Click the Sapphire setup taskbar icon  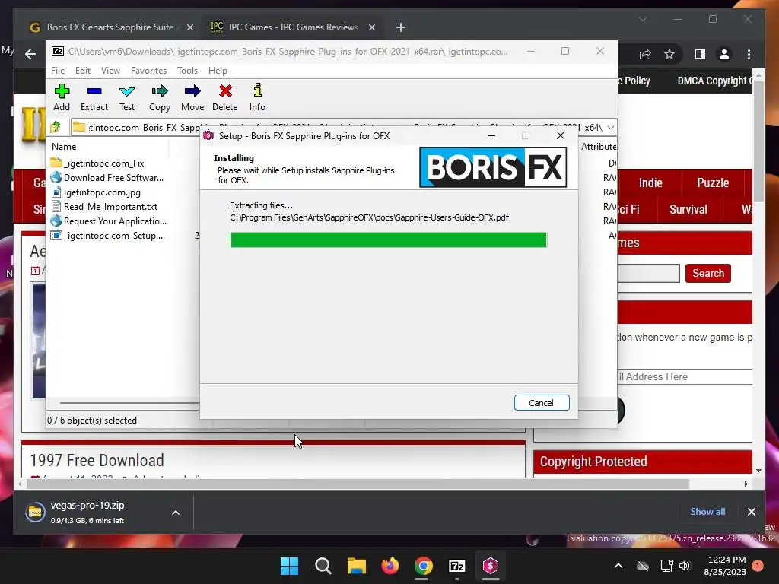491,566
